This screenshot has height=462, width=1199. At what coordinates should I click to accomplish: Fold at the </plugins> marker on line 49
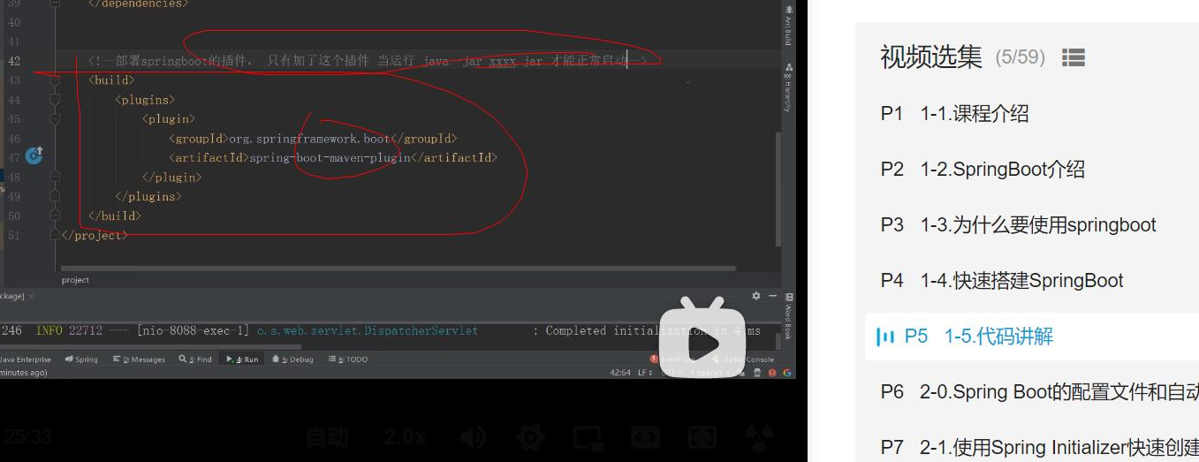pyautogui.click(x=56, y=197)
